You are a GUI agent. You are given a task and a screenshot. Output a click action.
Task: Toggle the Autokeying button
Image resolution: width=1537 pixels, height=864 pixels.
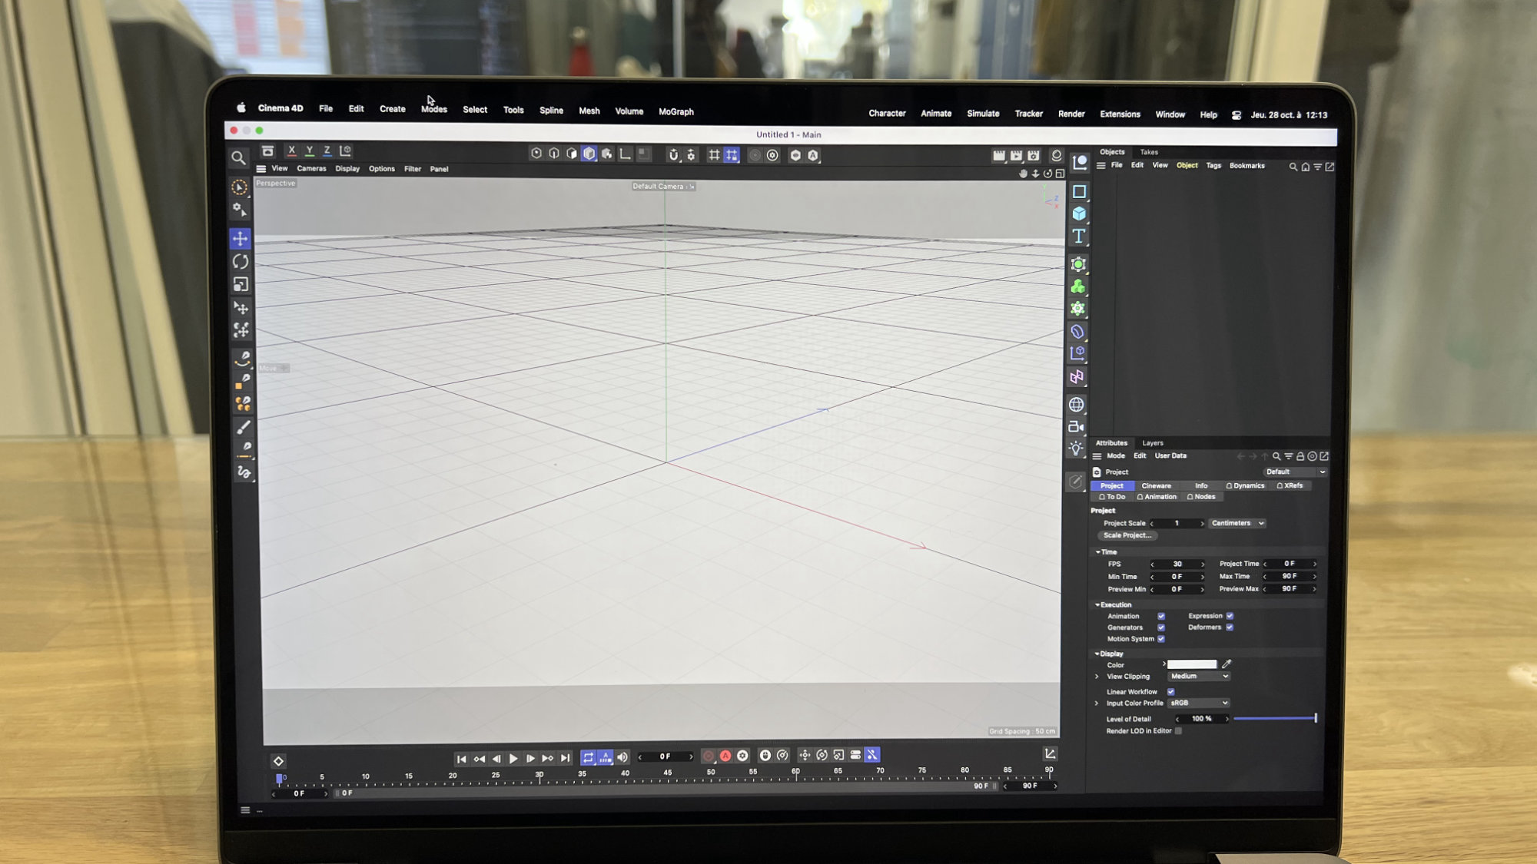click(x=725, y=756)
